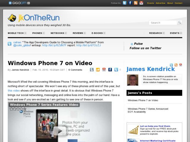The image size is (190, 142).
Task: Click the orange thumbs-up icon under the headline
Action: pos(98,70)
